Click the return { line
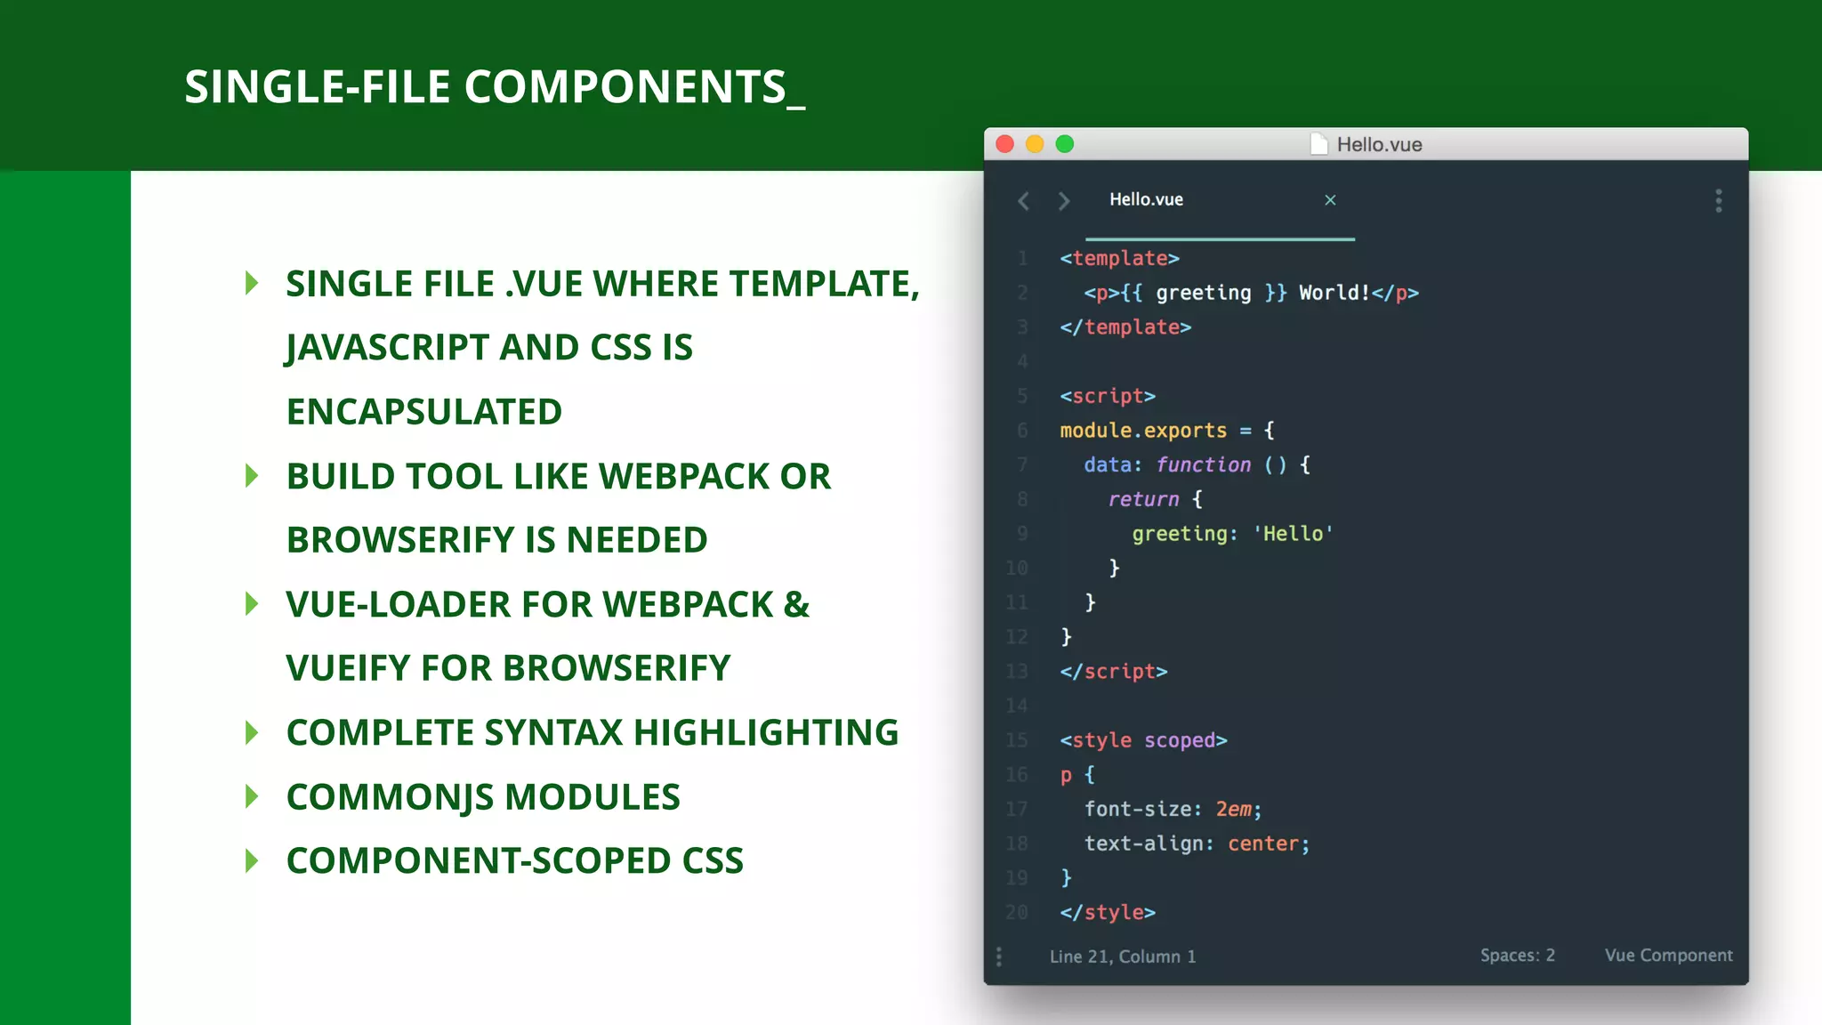Image resolution: width=1822 pixels, height=1025 pixels. tap(1156, 499)
